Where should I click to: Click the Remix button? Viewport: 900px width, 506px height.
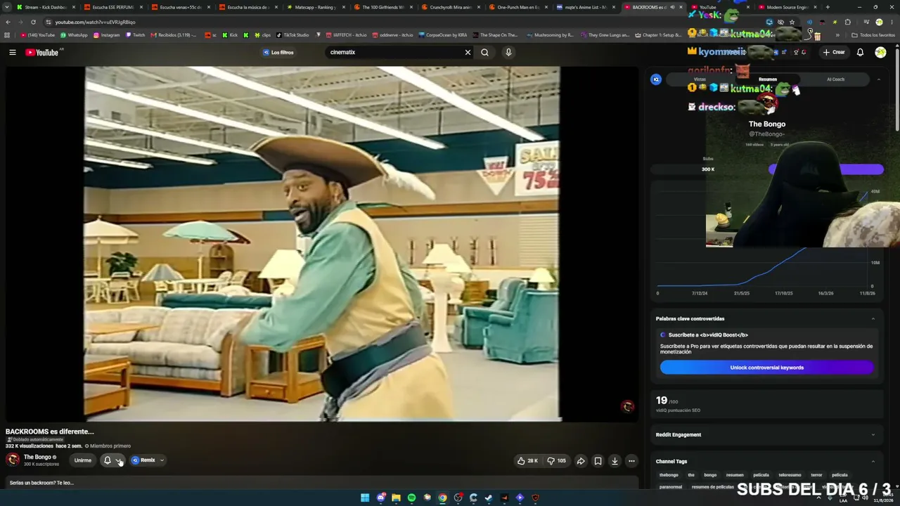[x=143, y=460]
